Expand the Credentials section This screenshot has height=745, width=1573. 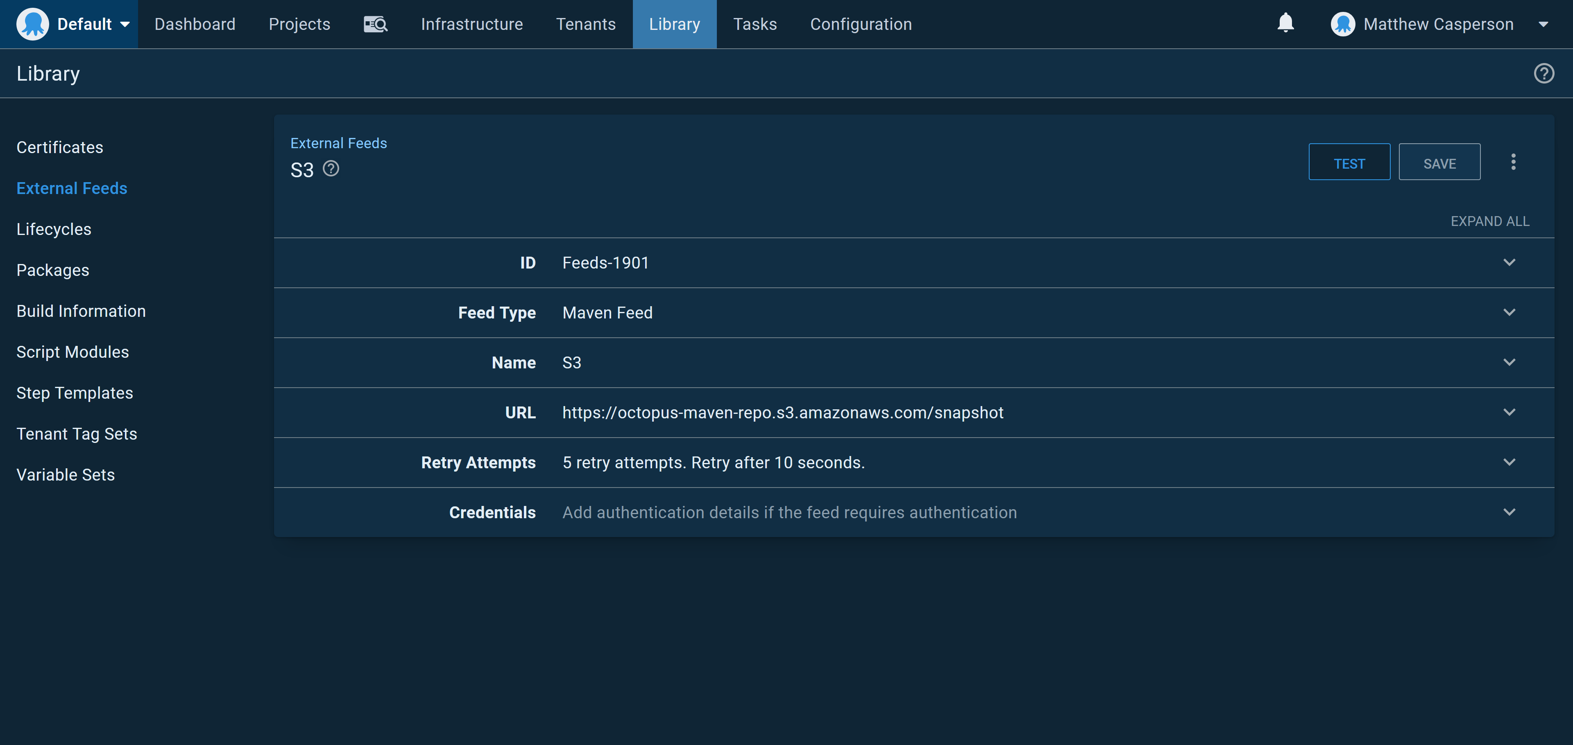1509,512
